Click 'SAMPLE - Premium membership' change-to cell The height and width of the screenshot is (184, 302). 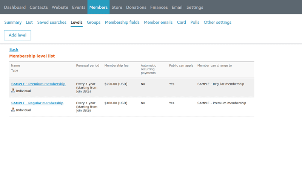[222, 103]
